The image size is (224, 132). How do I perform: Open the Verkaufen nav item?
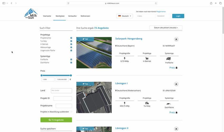coord(72,16)
